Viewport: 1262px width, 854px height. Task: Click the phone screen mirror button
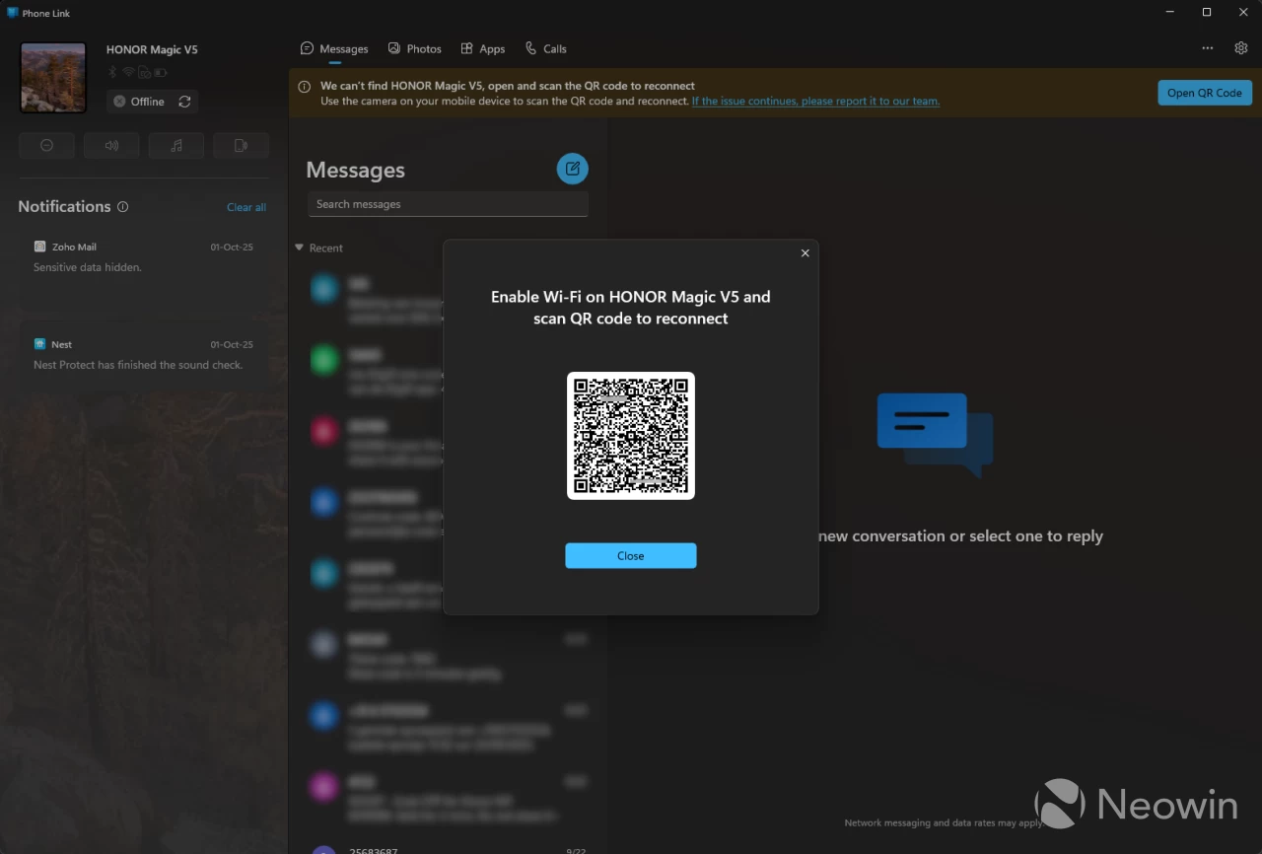(242, 145)
